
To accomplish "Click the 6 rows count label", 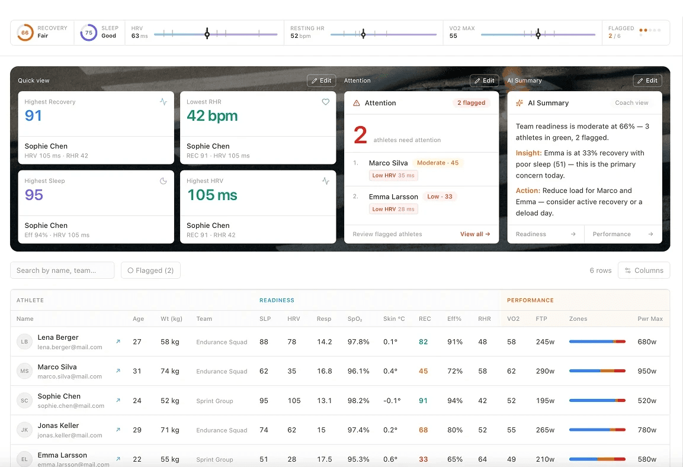I will point(600,270).
